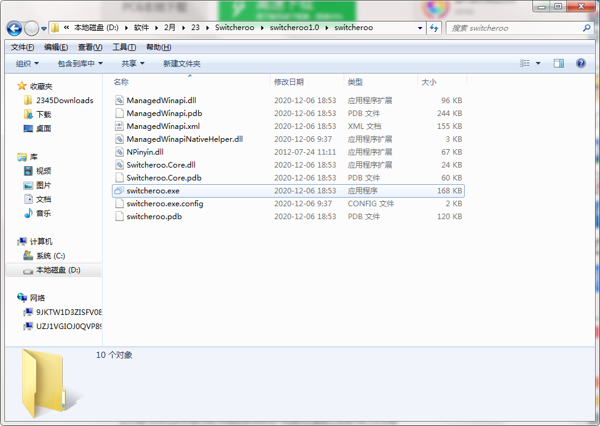The image size is (600, 426).
Task: Open 包含到库中 dropdown
Action: 80,63
